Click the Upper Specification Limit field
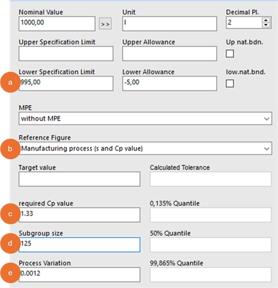 point(66,53)
